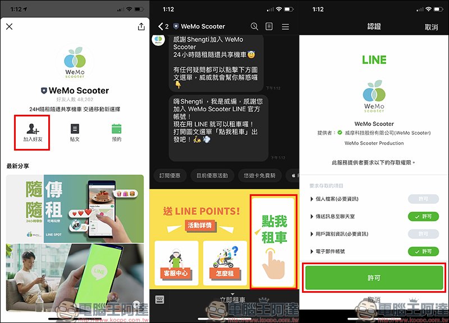Open the 預約 reservation calendar icon
Viewport: 449px width, 323px height.
pyautogui.click(x=117, y=132)
